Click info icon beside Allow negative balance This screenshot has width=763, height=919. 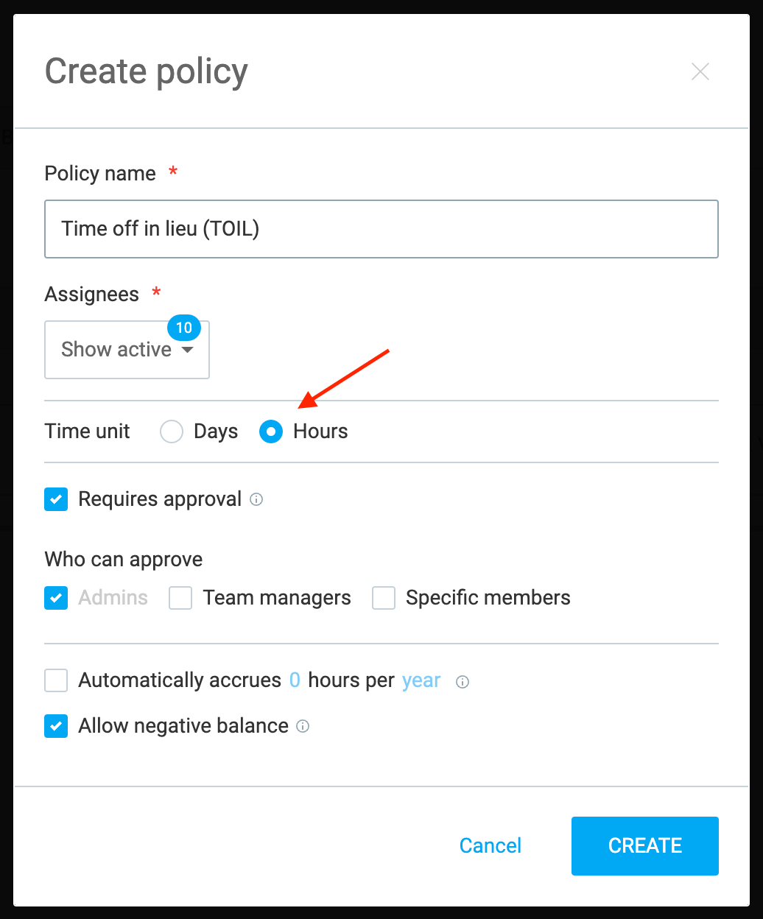[303, 726]
